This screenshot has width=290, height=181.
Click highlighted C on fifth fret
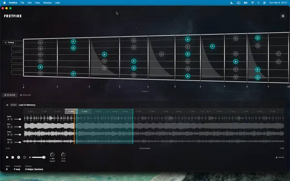188,54
